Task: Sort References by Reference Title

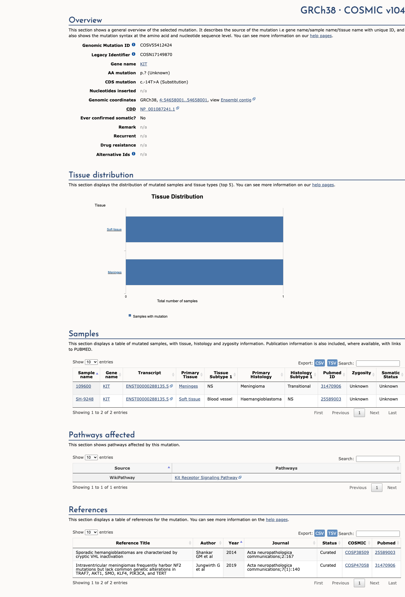Action: pyautogui.click(x=133, y=543)
